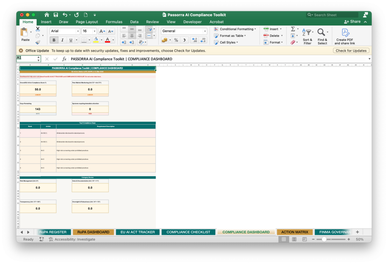
Task: Open the font size dropdown showing 16
Action: click(95, 31)
